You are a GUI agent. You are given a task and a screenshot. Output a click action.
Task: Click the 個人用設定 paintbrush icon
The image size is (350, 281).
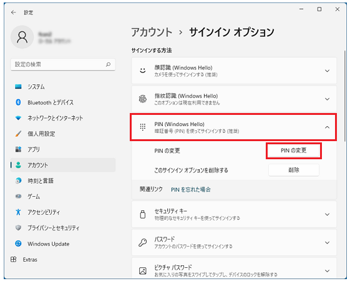tap(18, 134)
